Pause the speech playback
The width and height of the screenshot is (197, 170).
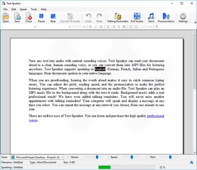tap(41, 18)
